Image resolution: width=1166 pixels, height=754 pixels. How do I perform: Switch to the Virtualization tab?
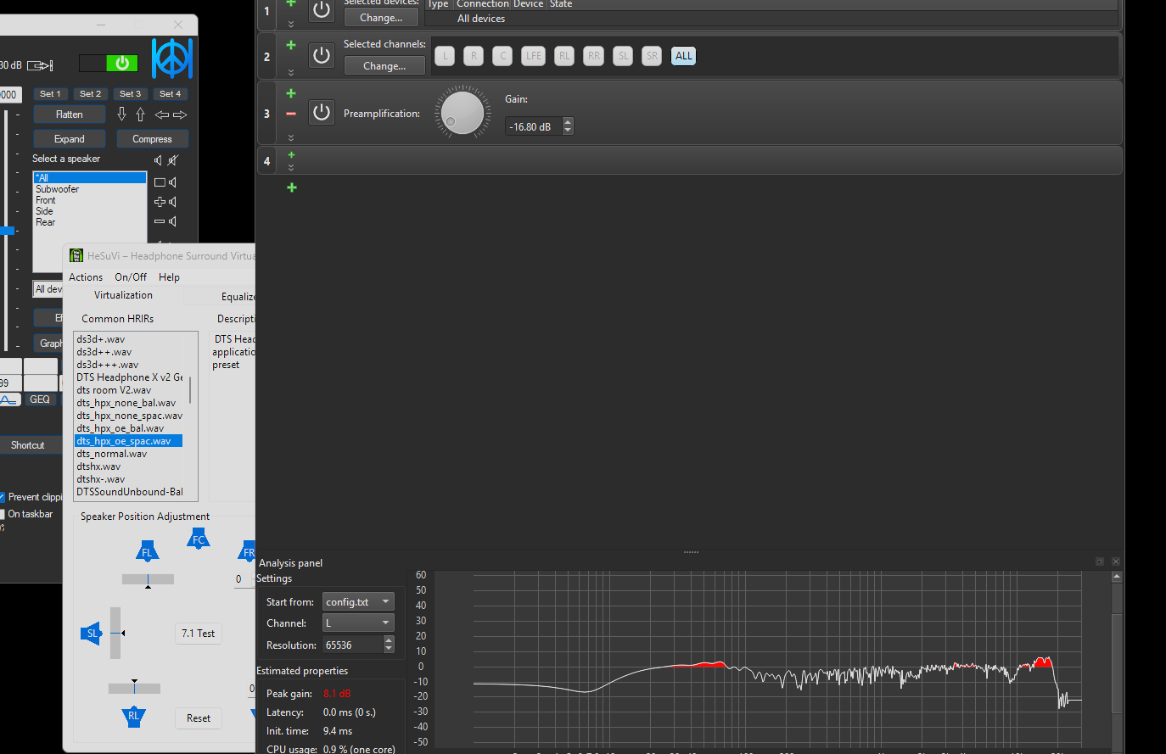[x=123, y=295]
